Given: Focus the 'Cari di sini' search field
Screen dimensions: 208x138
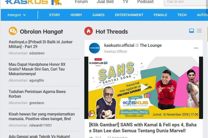Looking at the screenshot, I should [186, 2].
